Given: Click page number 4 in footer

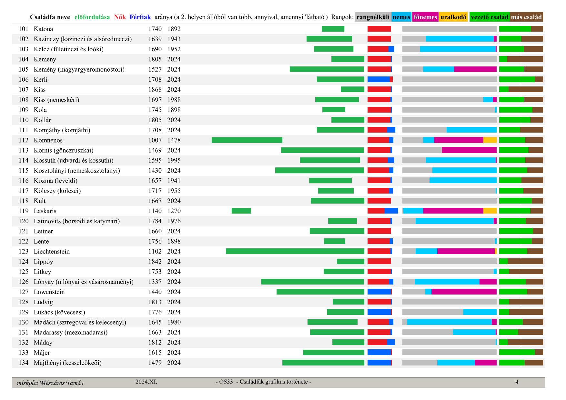Looking at the screenshot, I should coord(517,382).
